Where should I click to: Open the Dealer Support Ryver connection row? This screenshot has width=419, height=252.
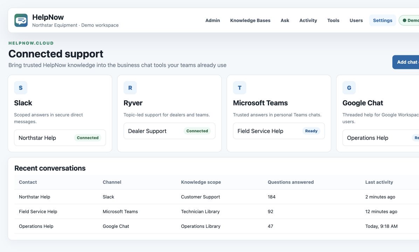[170, 131]
